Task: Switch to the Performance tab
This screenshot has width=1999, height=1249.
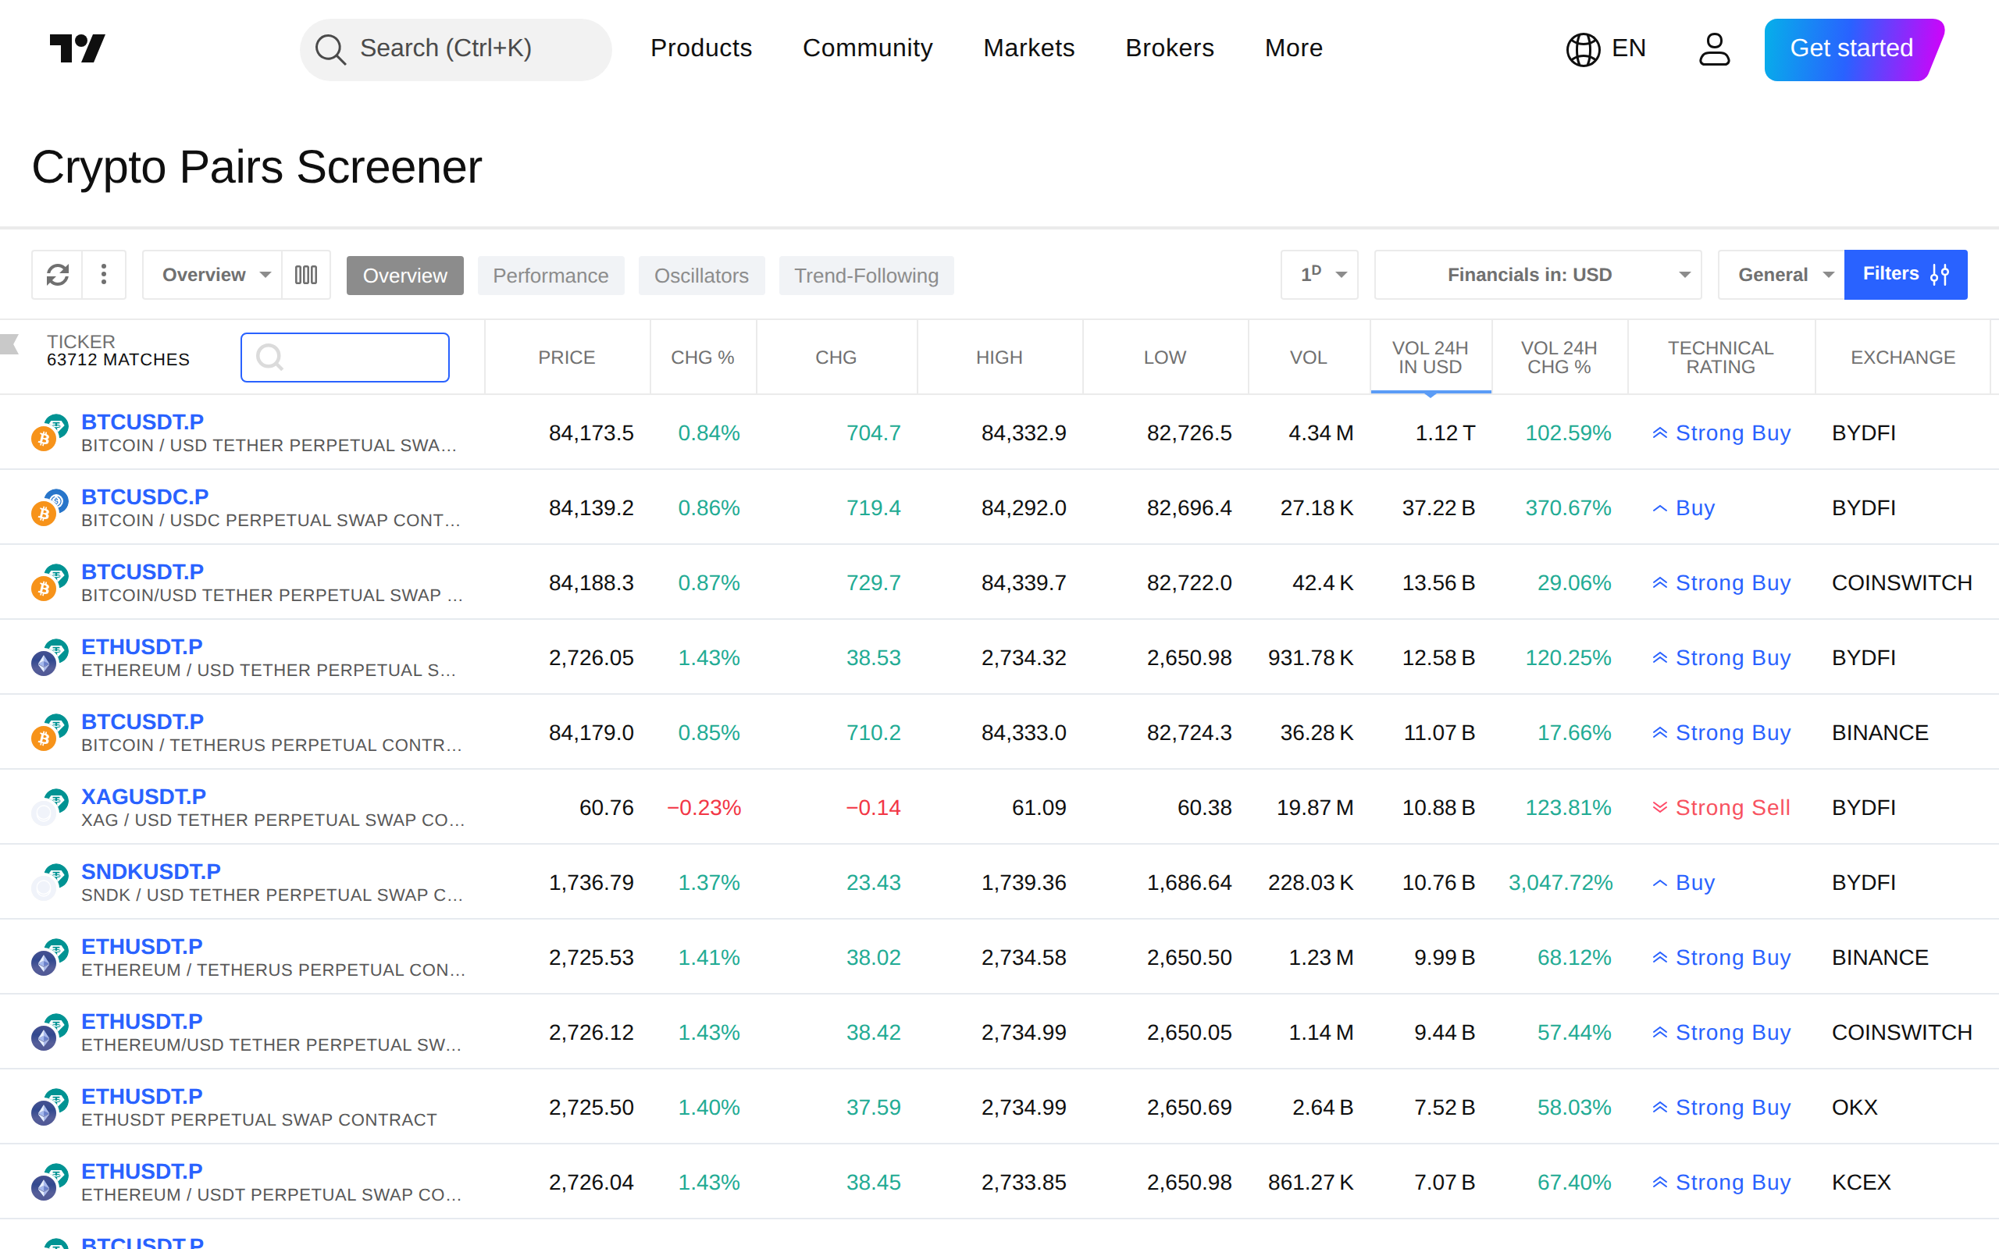Action: [x=551, y=275]
